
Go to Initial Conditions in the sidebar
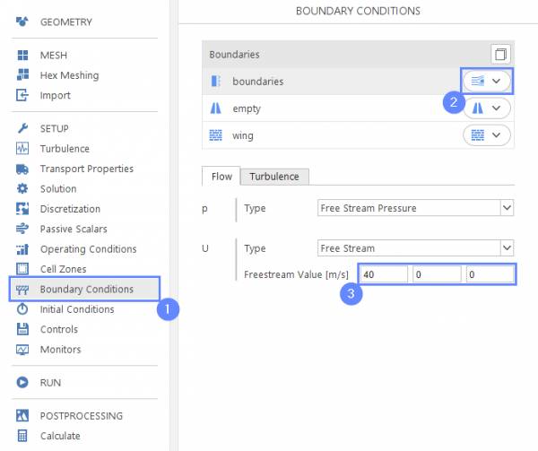(77, 309)
